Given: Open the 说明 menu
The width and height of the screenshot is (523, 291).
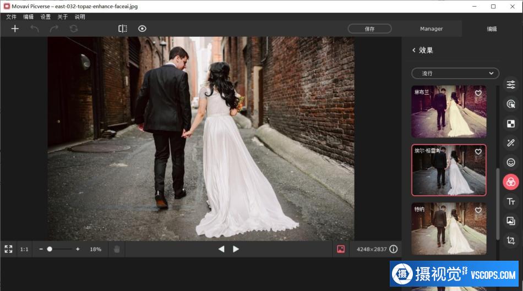Looking at the screenshot, I should pyautogui.click(x=80, y=17).
